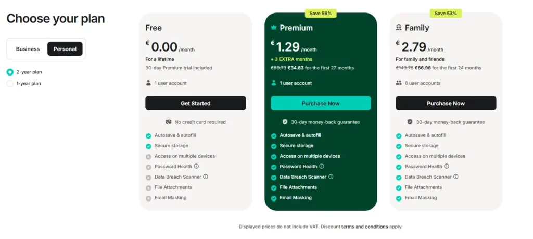
Task: Click Password Health info icon in Premium plan
Action: [322, 166]
